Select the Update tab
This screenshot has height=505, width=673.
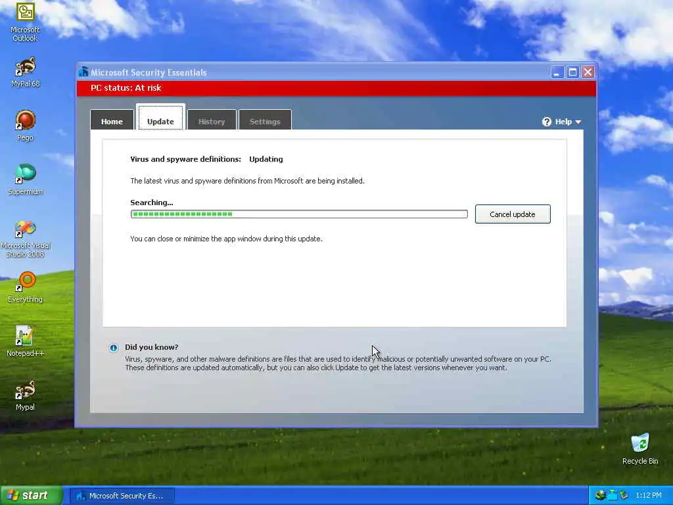[x=160, y=118]
